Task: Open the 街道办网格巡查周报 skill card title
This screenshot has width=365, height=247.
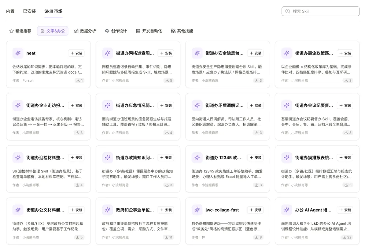Action: click(x=135, y=53)
